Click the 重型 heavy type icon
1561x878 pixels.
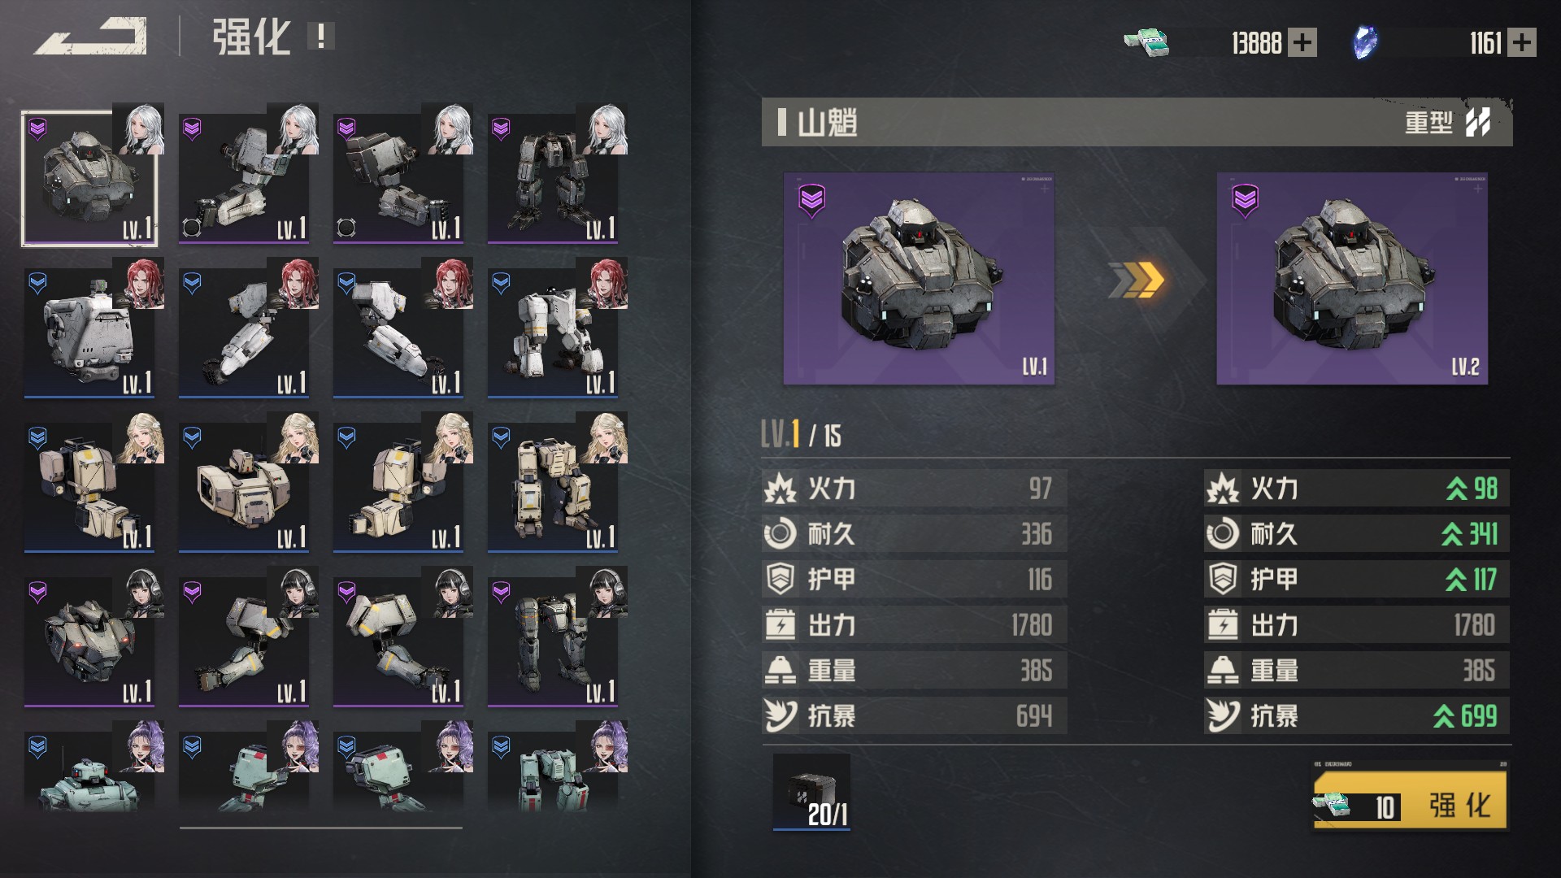(1478, 122)
